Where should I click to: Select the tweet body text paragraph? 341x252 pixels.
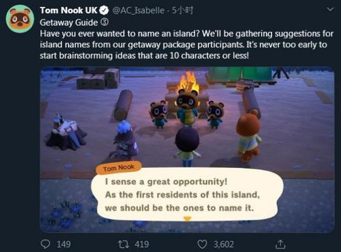click(x=187, y=44)
